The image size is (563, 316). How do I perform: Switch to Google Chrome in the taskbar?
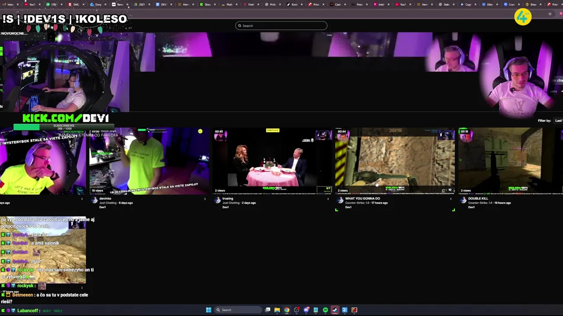coord(287,310)
